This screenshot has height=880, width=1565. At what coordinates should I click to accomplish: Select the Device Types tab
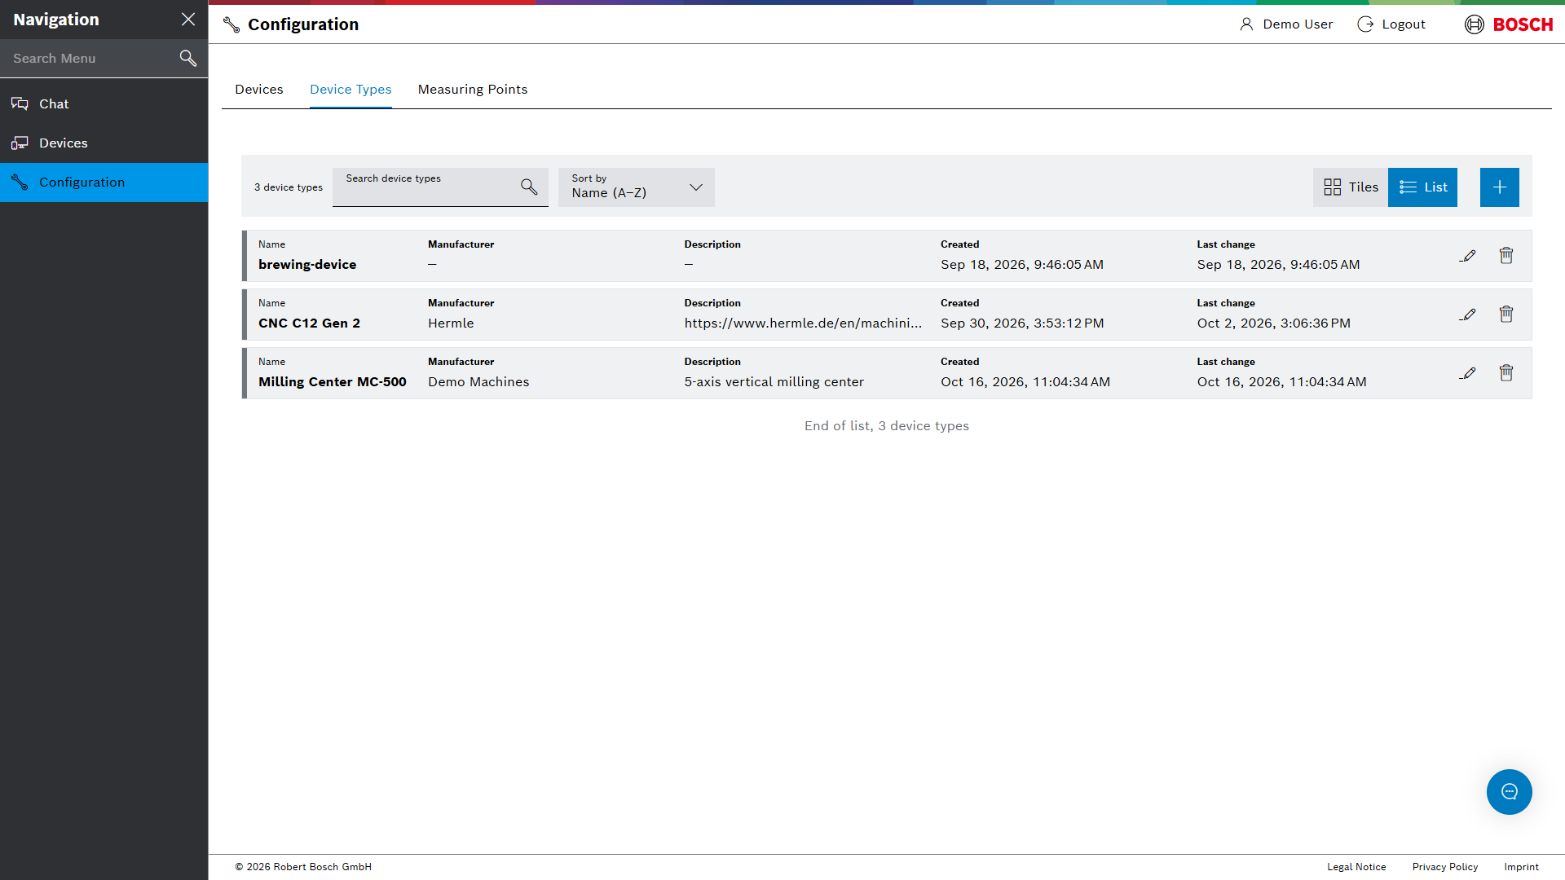[x=350, y=90]
